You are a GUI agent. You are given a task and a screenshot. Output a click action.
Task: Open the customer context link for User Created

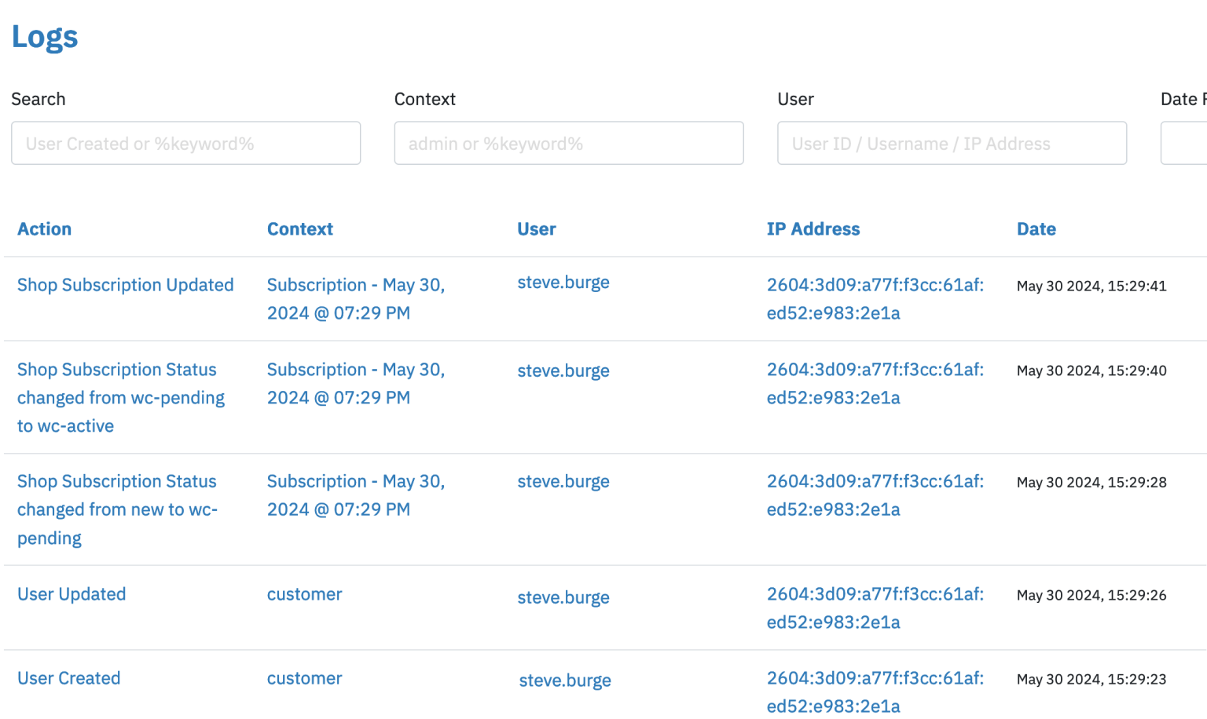coord(304,678)
